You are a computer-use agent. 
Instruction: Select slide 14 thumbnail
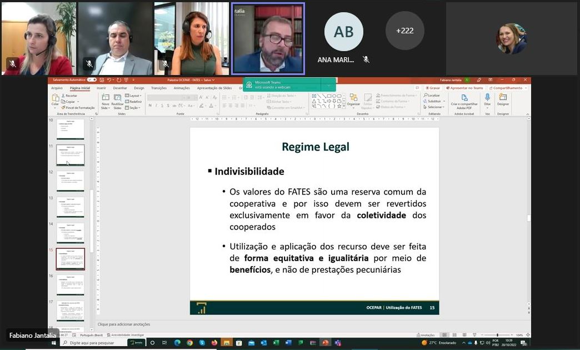(x=71, y=233)
